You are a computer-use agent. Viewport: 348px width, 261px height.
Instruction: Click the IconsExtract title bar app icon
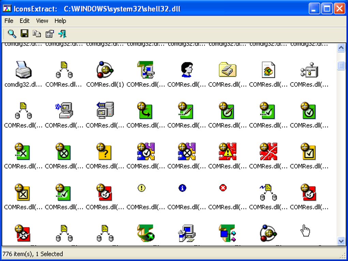pyautogui.click(x=7, y=9)
